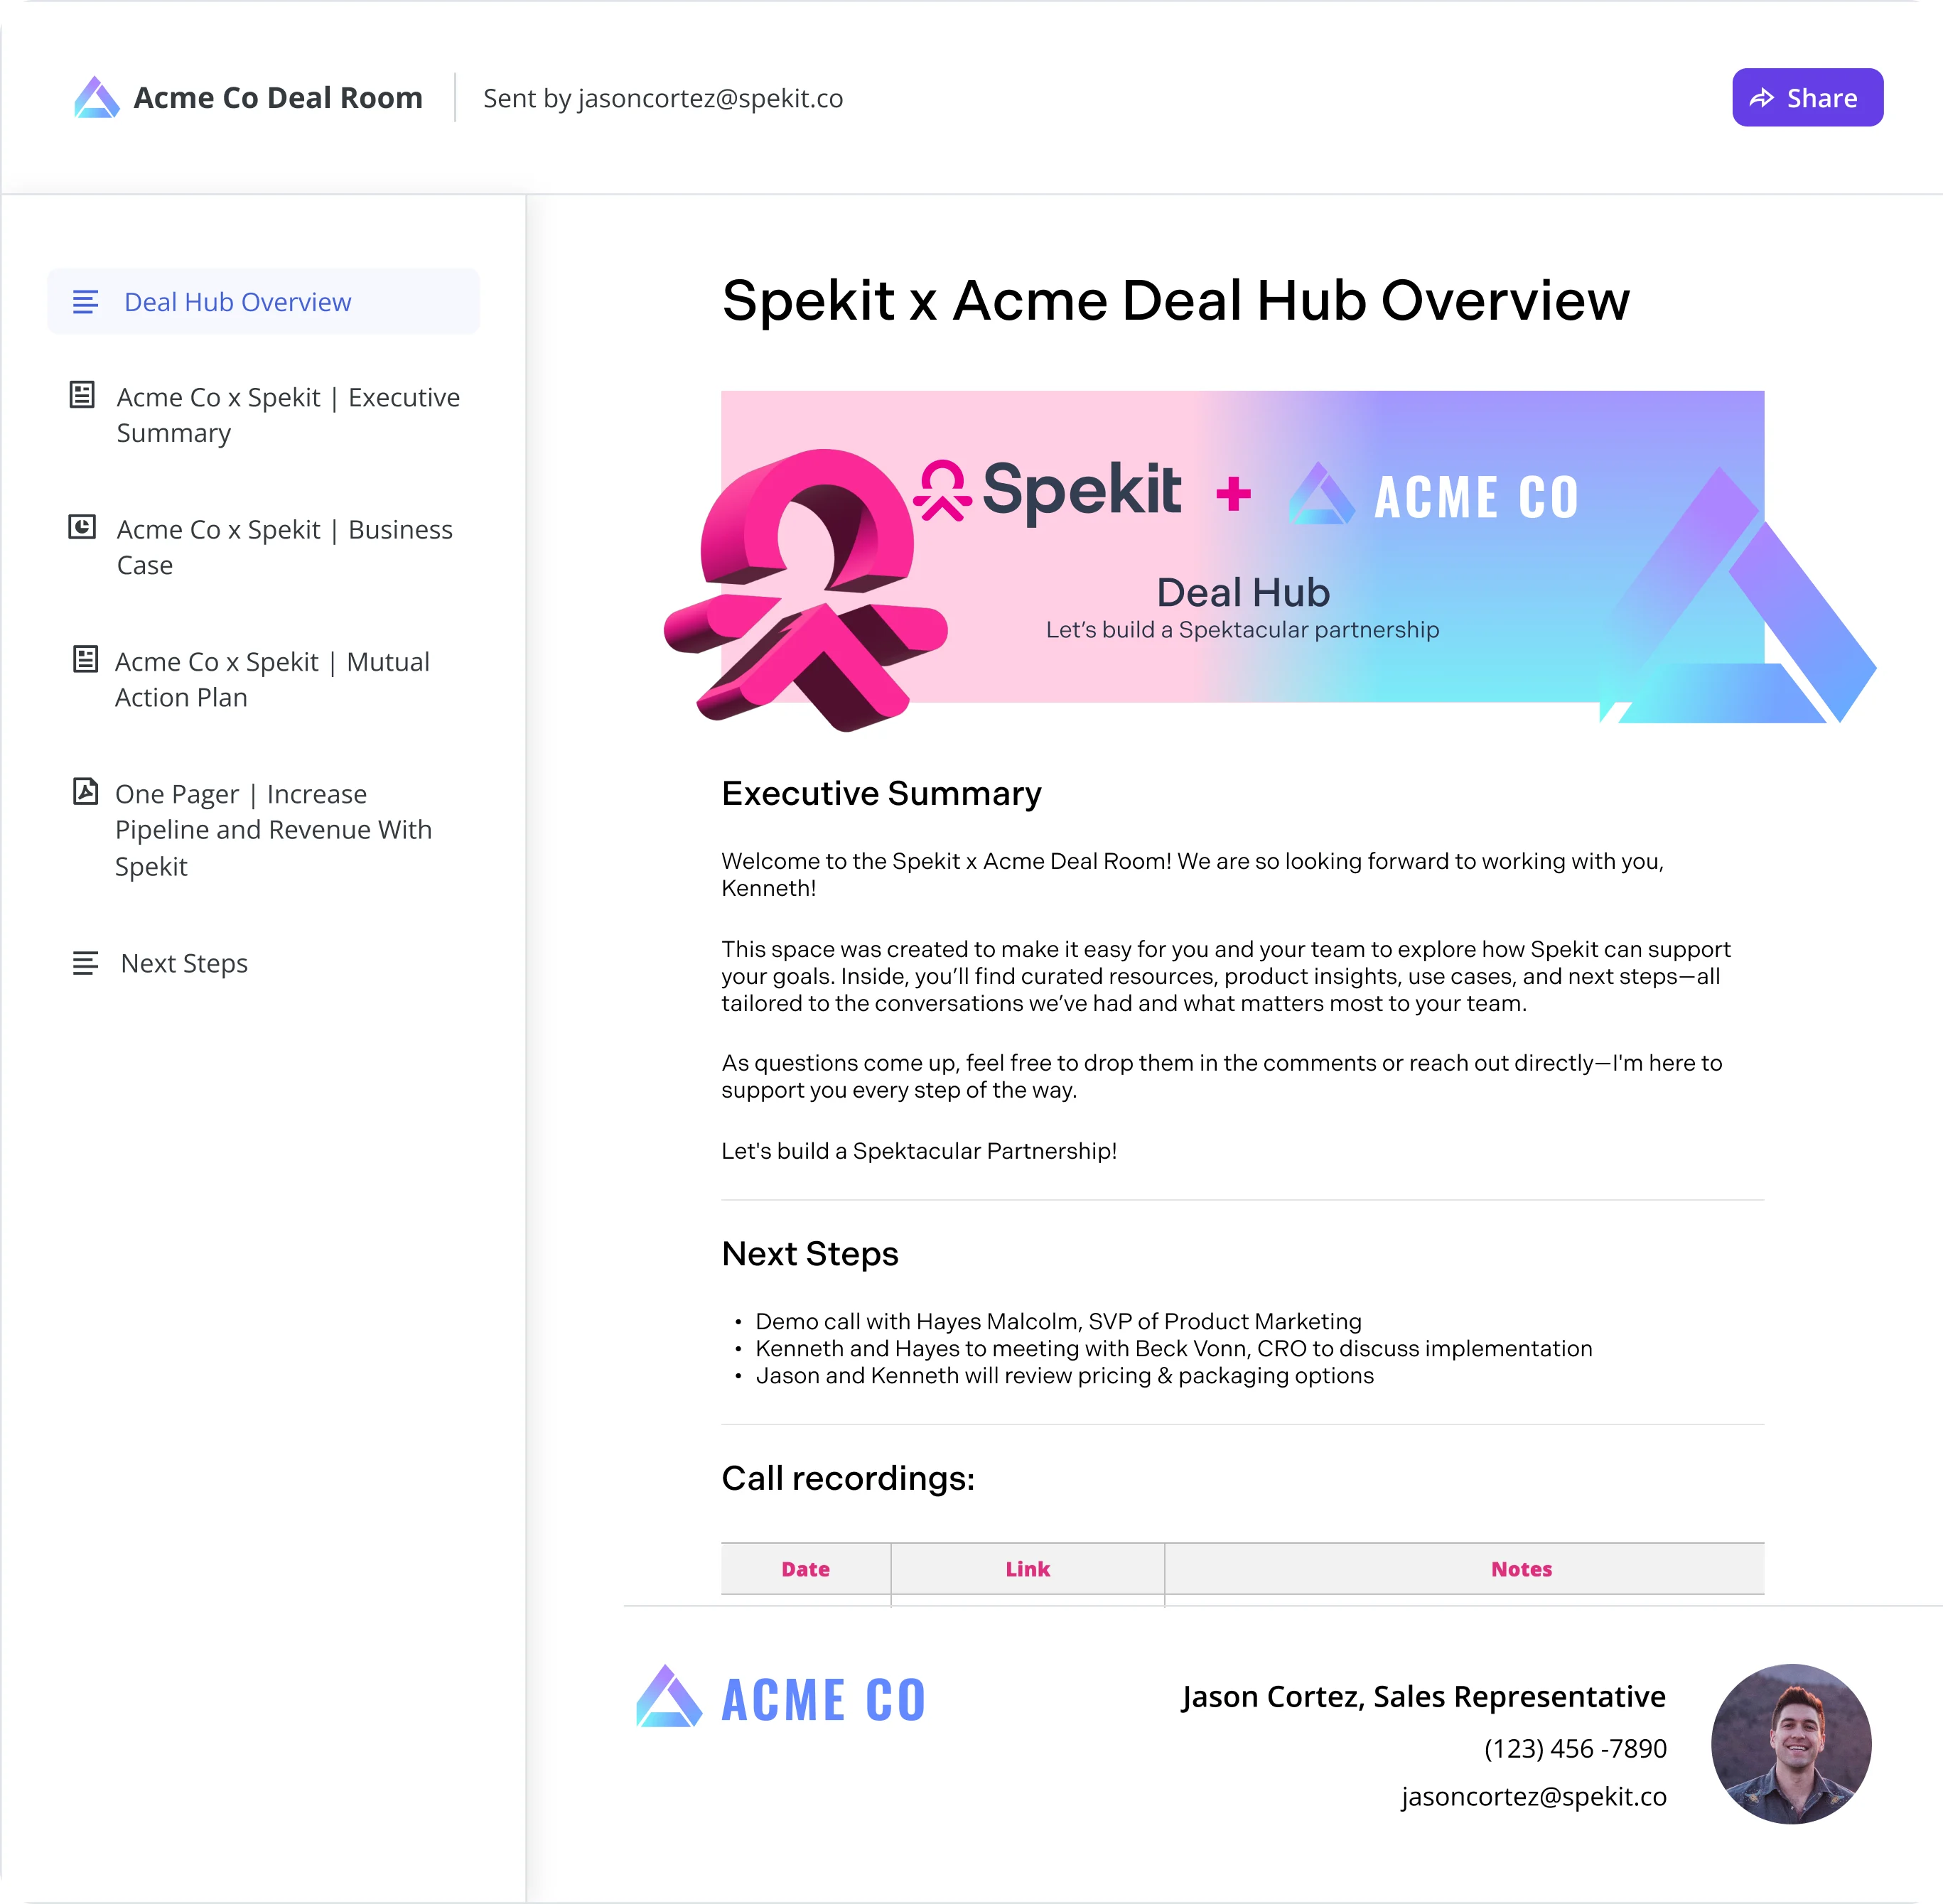
Task: Go to Next Steps in sidebar
Action: click(x=183, y=963)
